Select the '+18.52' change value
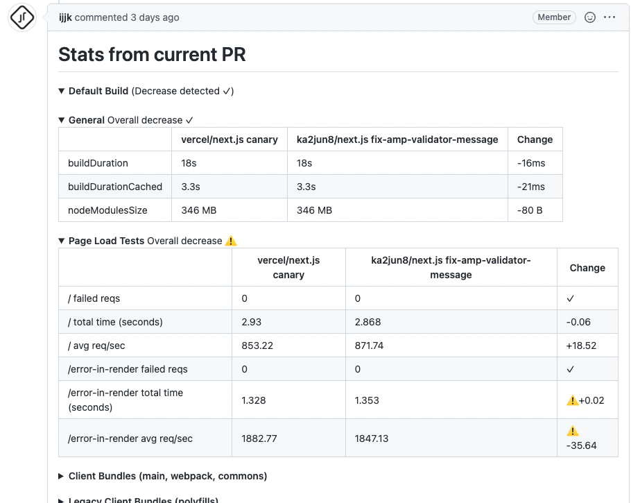Viewport: 631px width, 503px height. tap(581, 346)
